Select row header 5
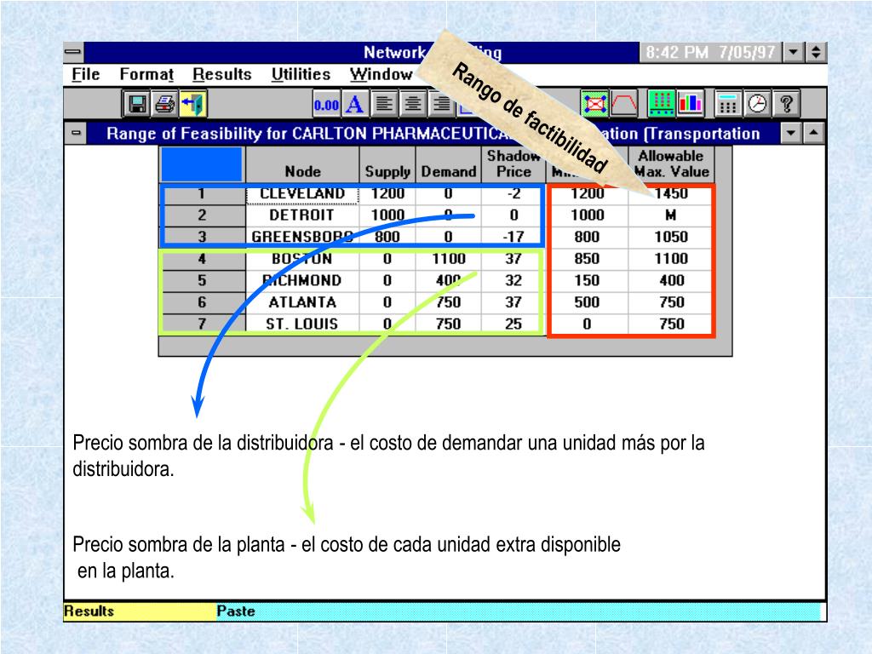Image resolution: width=872 pixels, height=654 pixels. click(x=202, y=280)
